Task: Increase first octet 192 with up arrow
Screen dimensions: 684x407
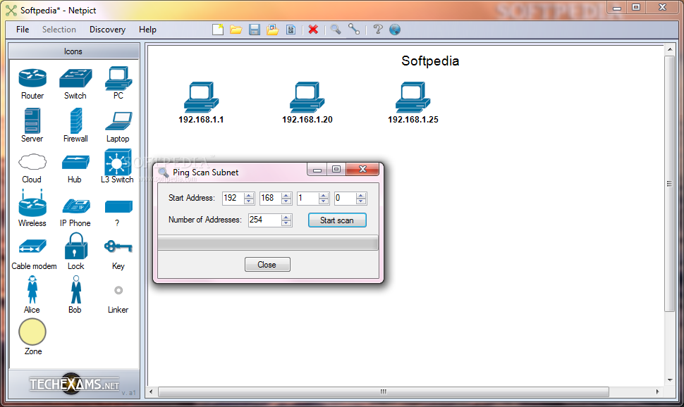Action: 249,195
